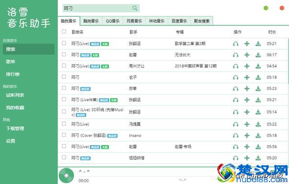This screenshot has width=289, height=184.
Task: Select the checkbox of the 05:23 track
Action: click(64, 88)
